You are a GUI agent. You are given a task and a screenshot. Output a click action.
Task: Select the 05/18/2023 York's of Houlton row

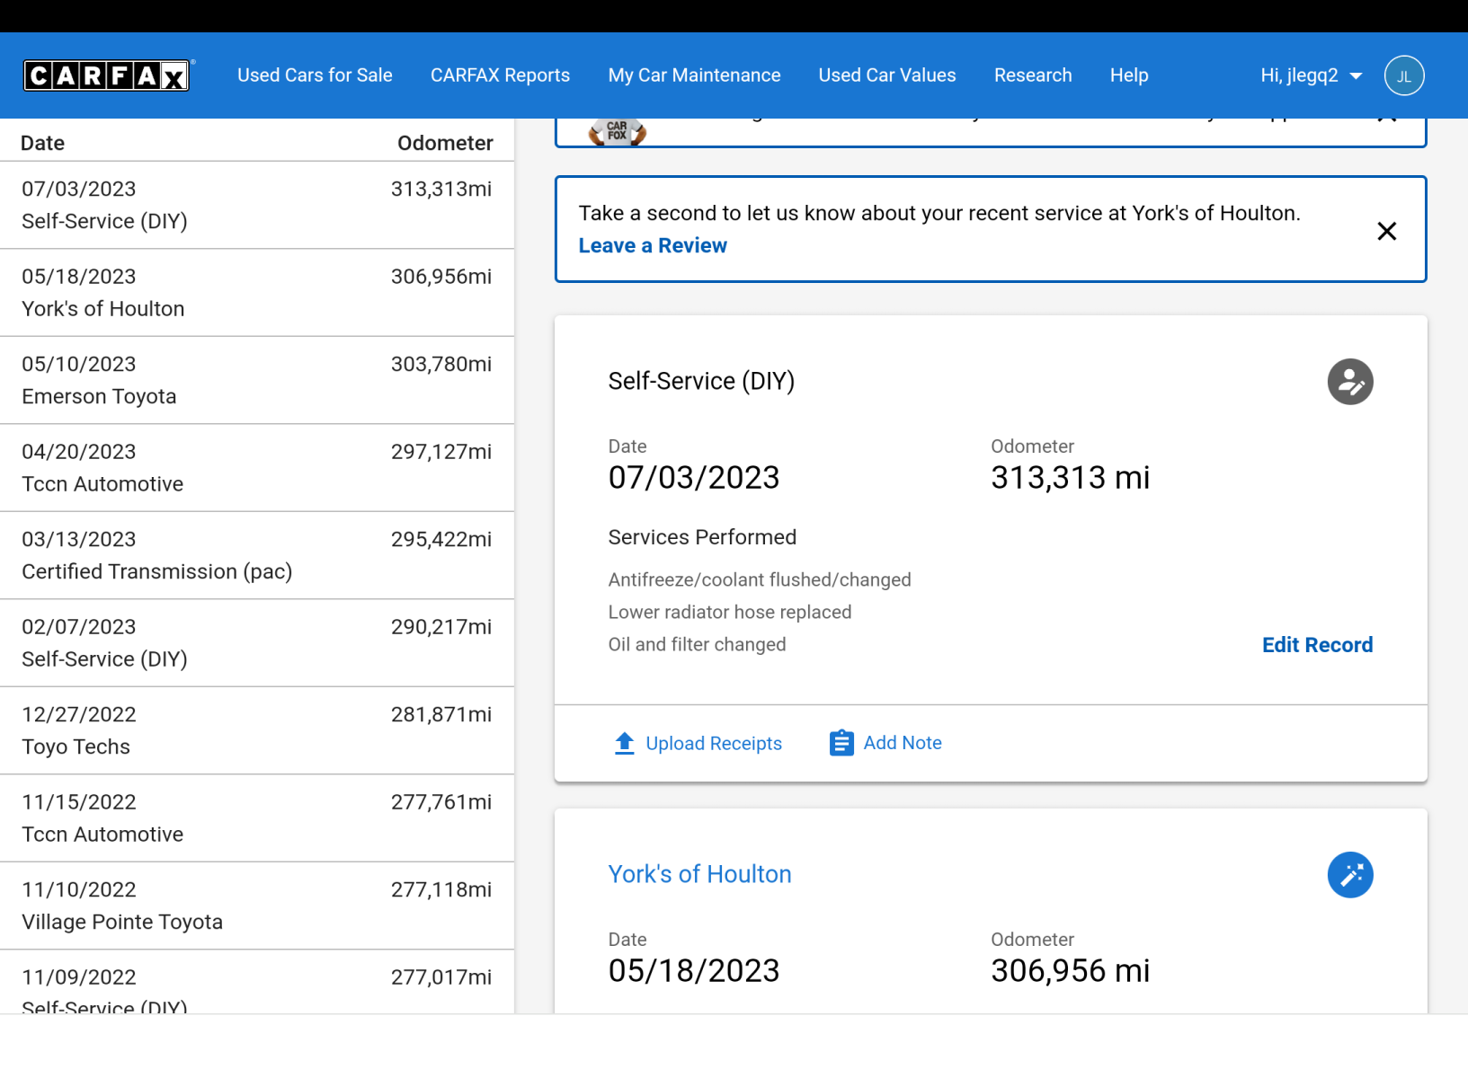pyautogui.click(x=257, y=293)
